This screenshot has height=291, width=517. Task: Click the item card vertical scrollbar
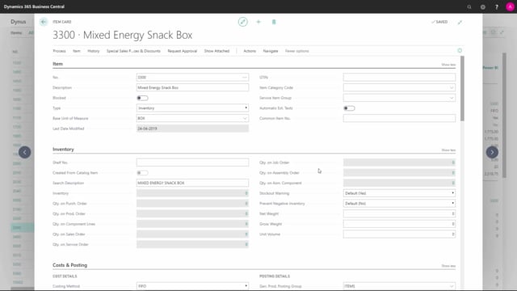point(462,88)
